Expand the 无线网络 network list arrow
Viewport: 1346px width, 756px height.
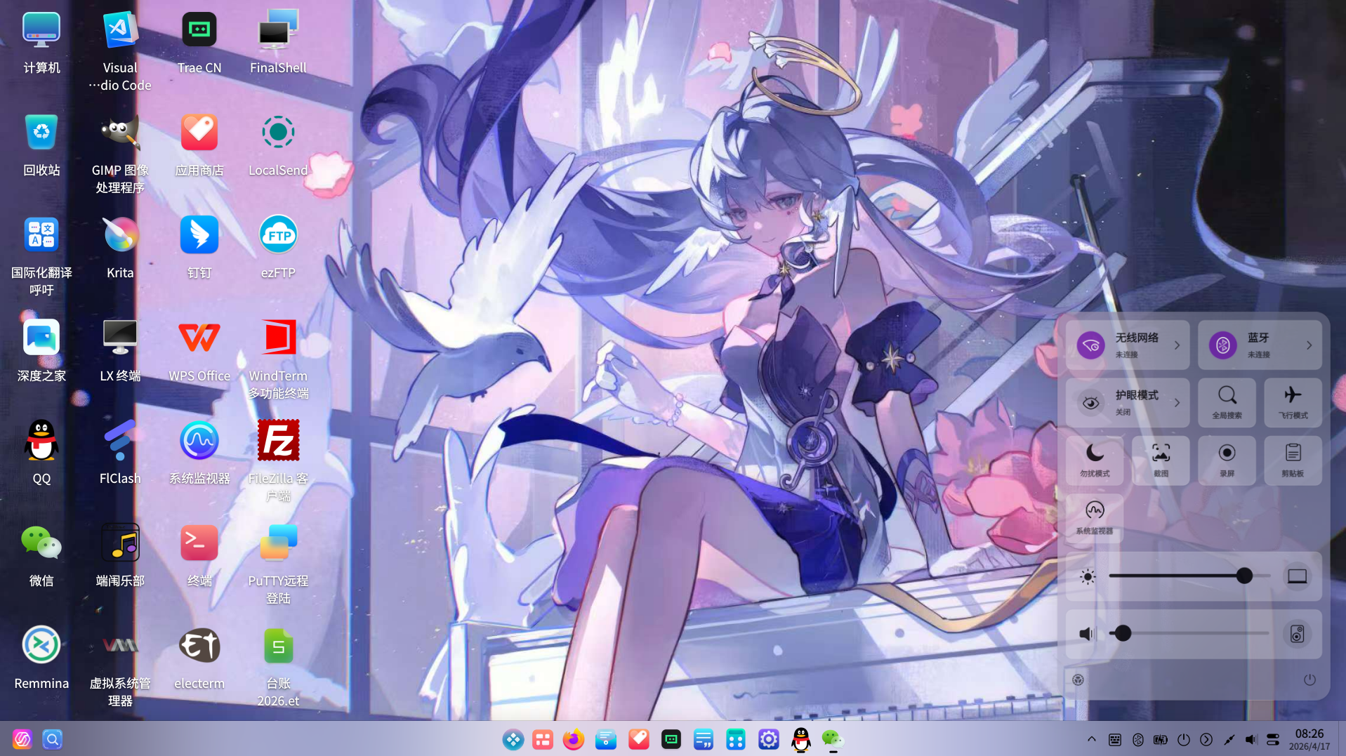(x=1177, y=345)
